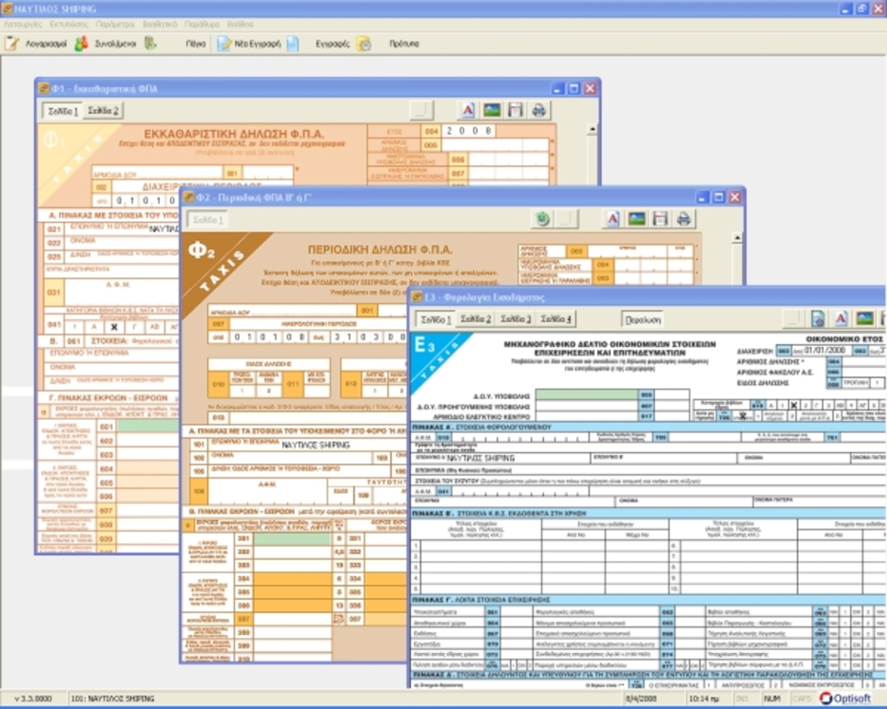Screen dimensions: 887x709
Task: Open Σελίδα 3 tab in E3 window
Action: (x=515, y=319)
